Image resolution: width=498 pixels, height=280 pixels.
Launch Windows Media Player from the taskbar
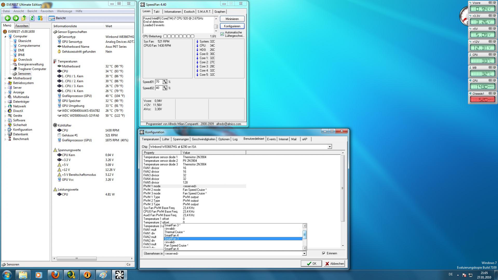pyautogui.click(x=39, y=275)
